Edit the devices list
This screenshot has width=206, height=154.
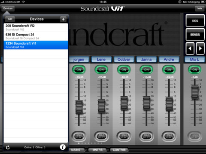pos(10,19)
